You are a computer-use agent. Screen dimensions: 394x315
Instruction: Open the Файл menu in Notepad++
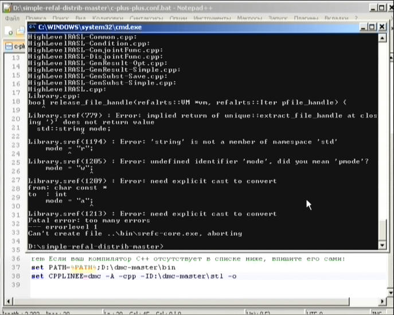(x=12, y=18)
